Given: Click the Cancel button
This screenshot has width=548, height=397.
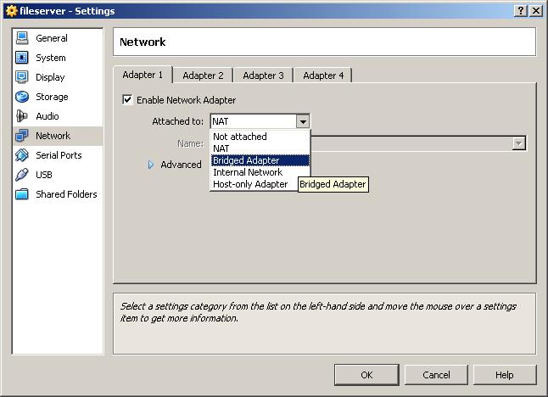Looking at the screenshot, I should [x=436, y=375].
